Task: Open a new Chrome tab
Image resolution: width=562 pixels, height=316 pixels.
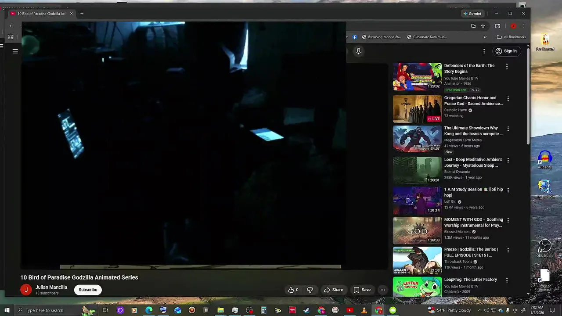Action: click(x=82, y=14)
